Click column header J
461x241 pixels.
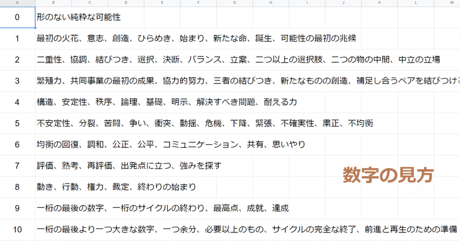click(343, 3)
